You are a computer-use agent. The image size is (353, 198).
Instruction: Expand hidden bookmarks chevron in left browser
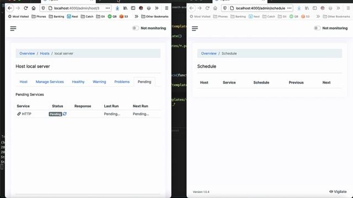pyautogui.click(x=136, y=16)
